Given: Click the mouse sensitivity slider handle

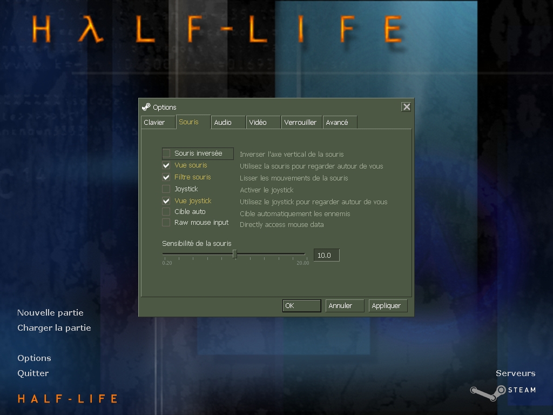Looking at the screenshot, I should (234, 254).
